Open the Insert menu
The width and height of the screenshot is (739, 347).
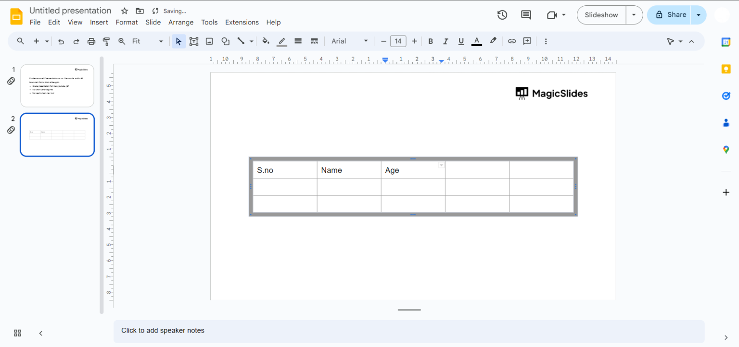99,22
